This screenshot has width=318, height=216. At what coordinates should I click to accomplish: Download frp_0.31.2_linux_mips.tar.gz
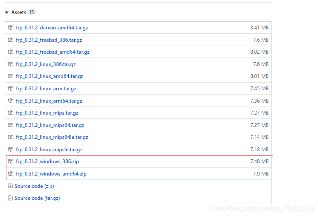coord(47,113)
